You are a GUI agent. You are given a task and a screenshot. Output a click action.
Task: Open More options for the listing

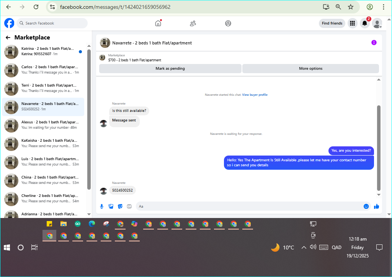[x=310, y=69]
